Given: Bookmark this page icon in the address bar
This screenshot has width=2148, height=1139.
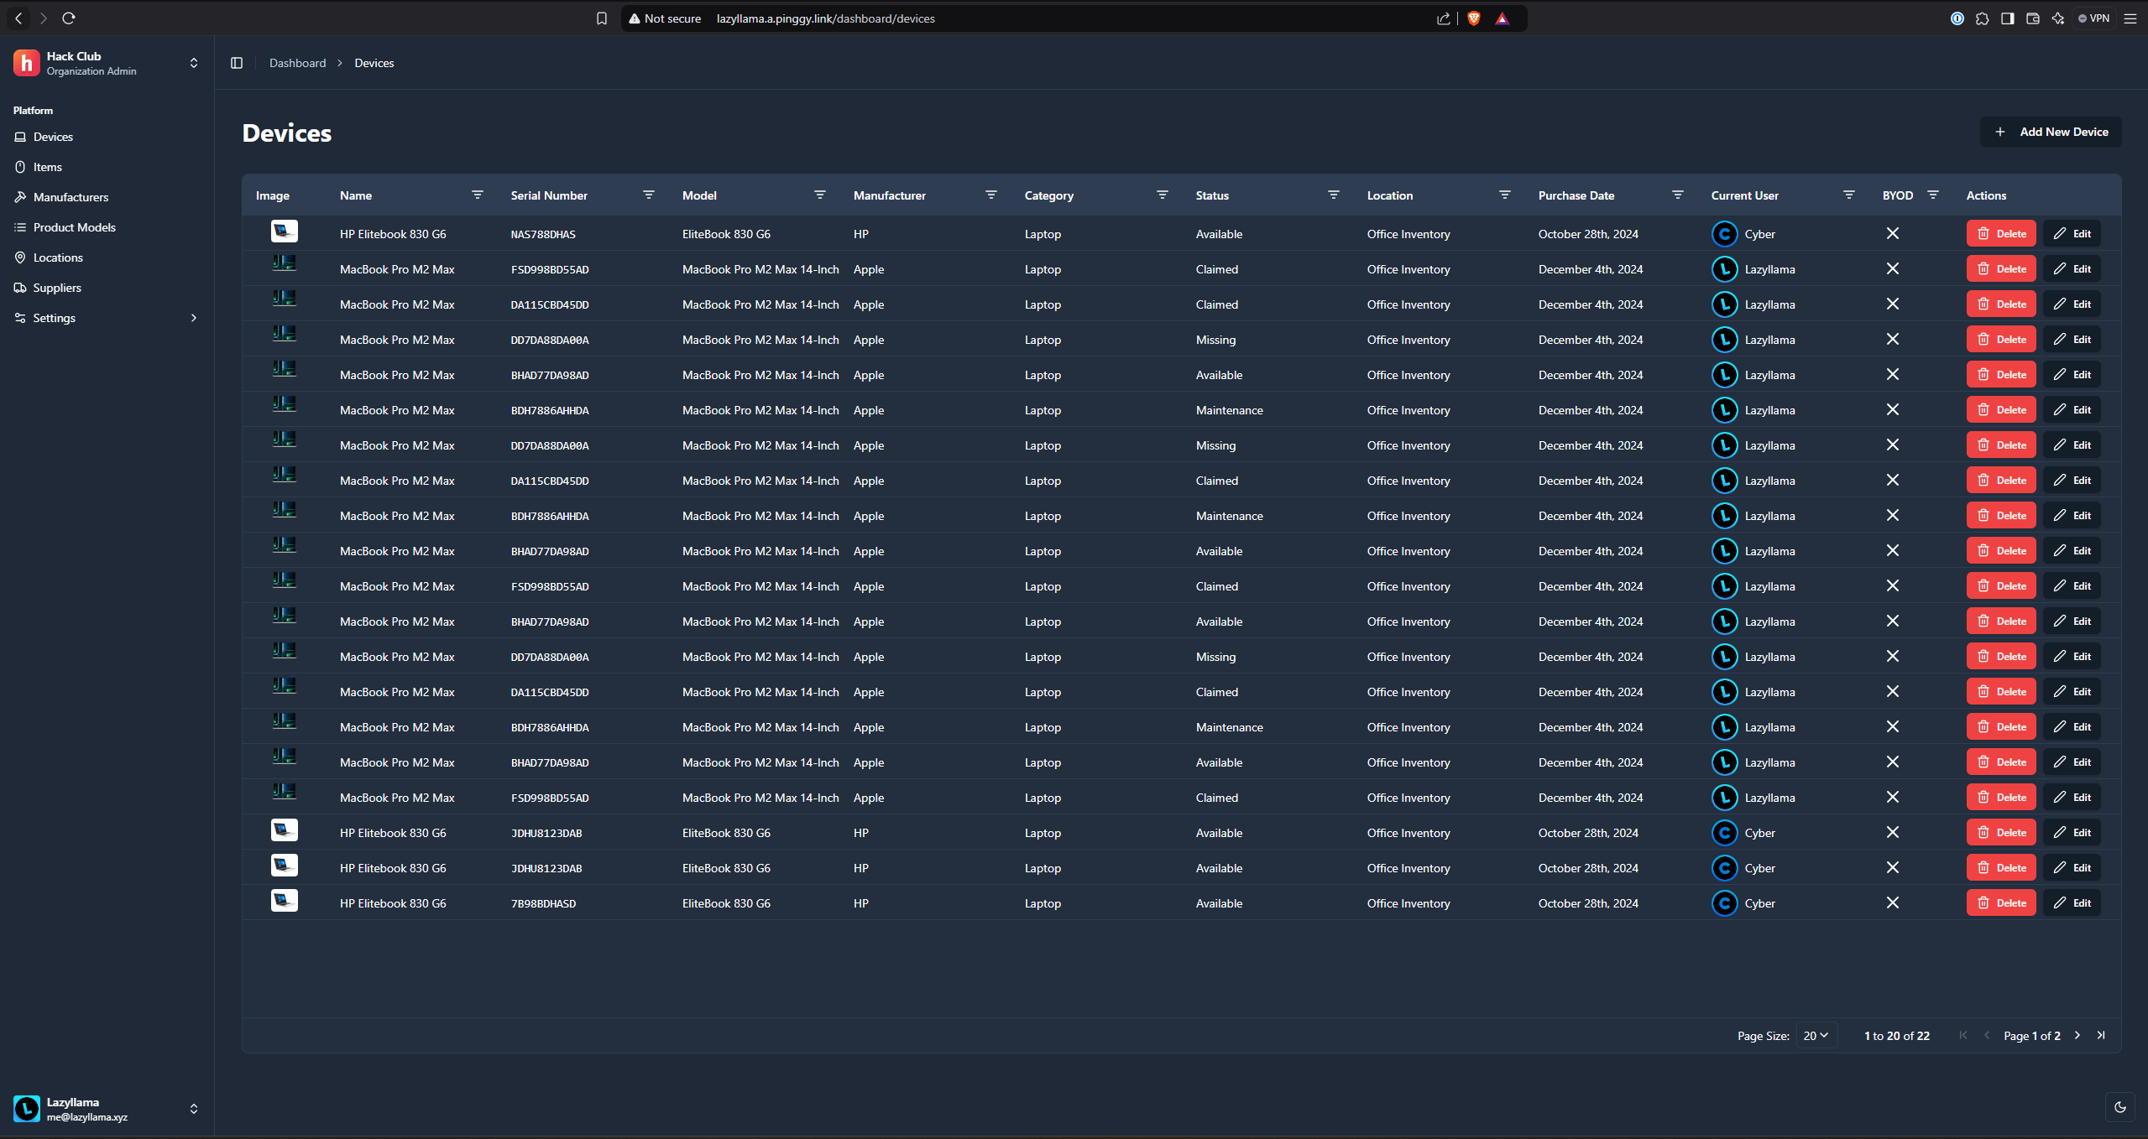Looking at the screenshot, I should coord(602,18).
